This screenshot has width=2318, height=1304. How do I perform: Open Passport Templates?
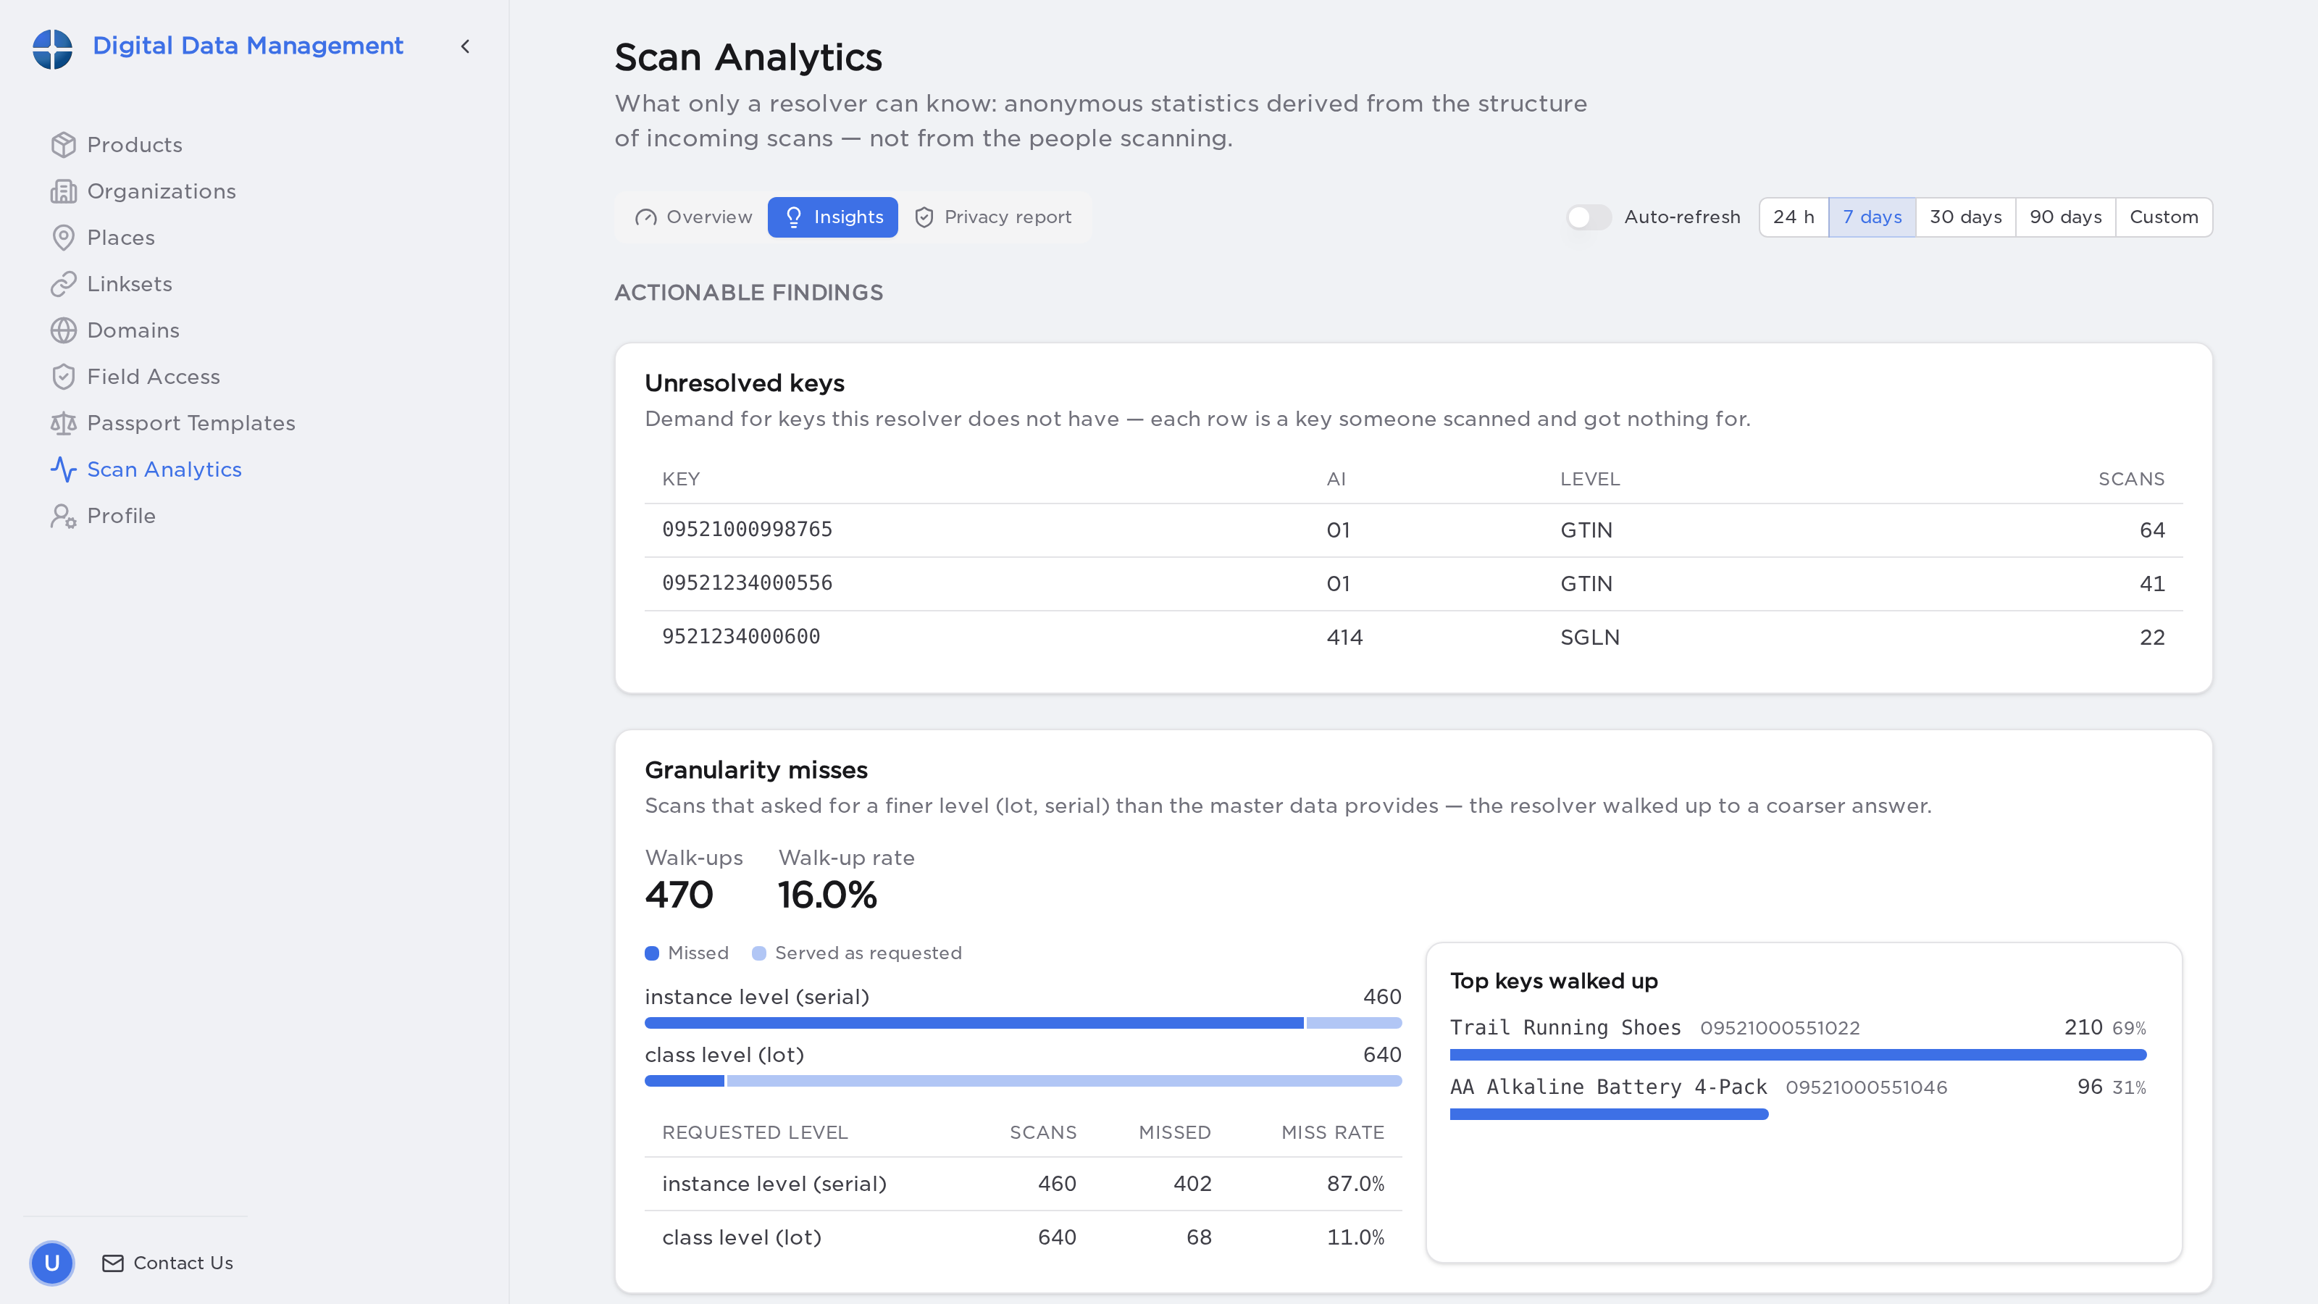coord(191,423)
